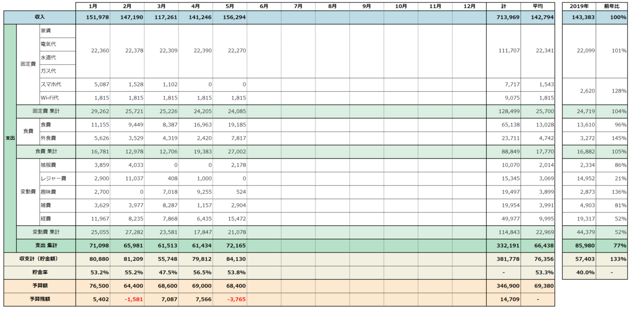Select the Wi-Fi代 row label
630x310 pixels.
click(57, 97)
